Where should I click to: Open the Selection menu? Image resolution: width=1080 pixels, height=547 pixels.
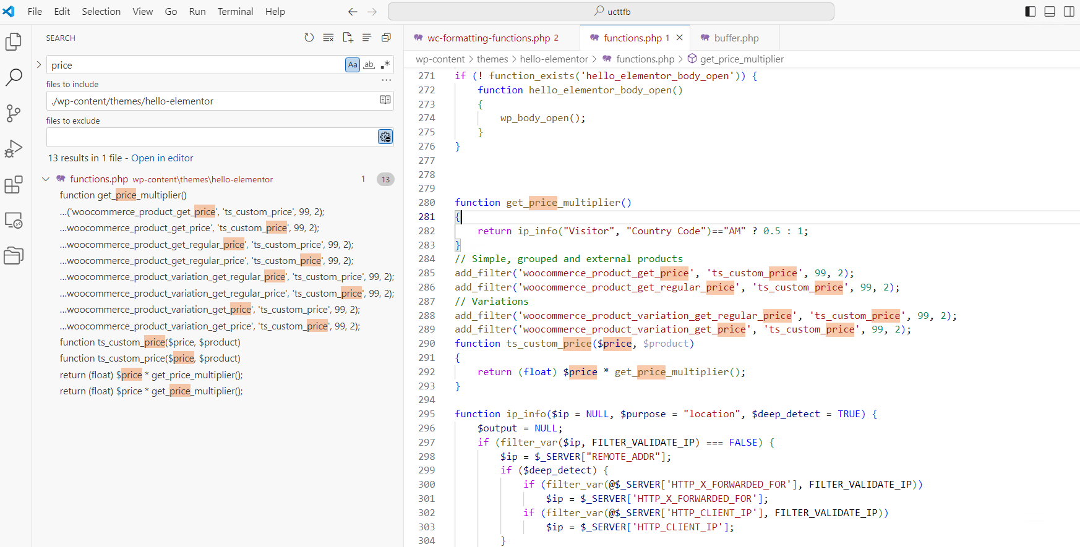(x=101, y=12)
